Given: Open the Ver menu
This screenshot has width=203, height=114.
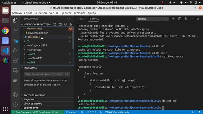Looking at the screenshot, I should tap(51, 13).
